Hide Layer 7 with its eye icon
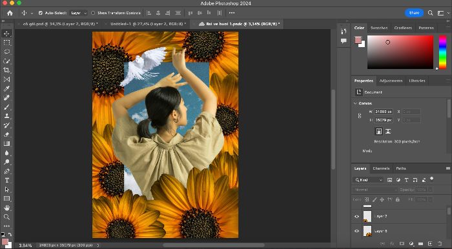The image size is (452, 249). click(357, 217)
